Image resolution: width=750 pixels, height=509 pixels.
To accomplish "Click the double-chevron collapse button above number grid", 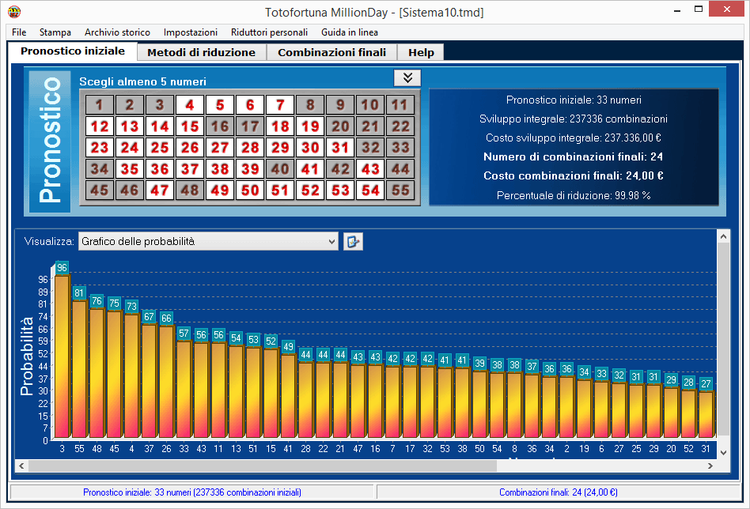I will (x=407, y=77).
